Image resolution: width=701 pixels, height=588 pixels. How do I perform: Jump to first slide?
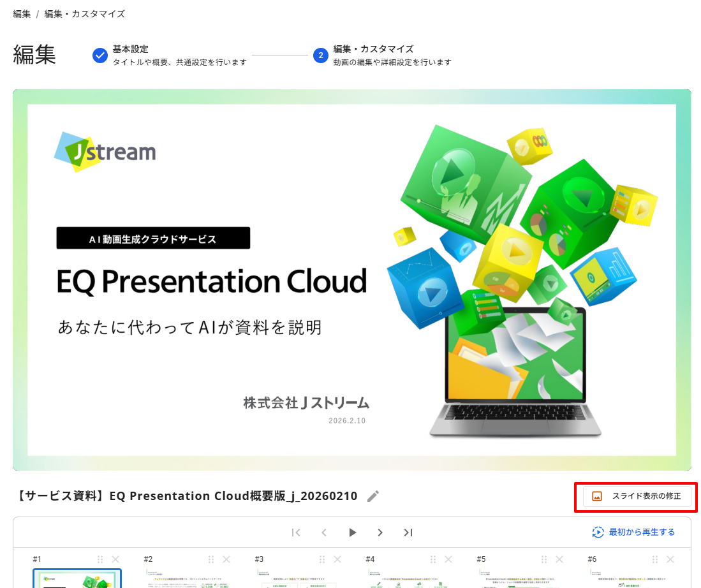(x=296, y=532)
